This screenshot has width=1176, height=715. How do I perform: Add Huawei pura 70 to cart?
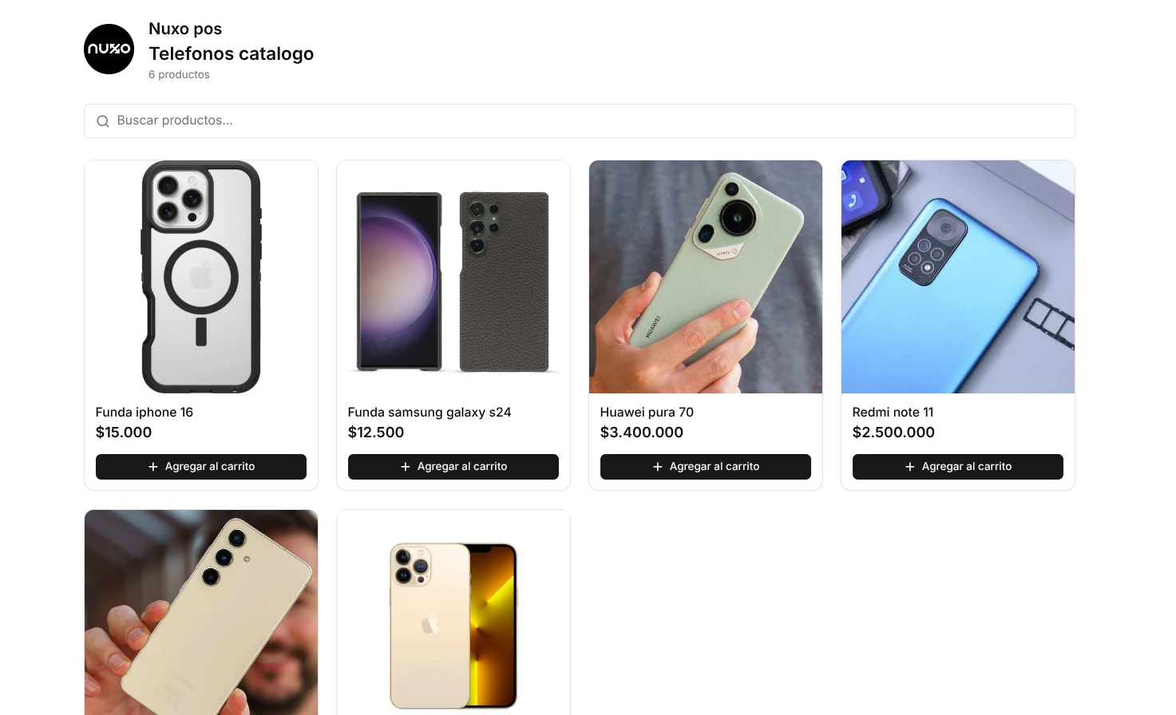pos(706,467)
